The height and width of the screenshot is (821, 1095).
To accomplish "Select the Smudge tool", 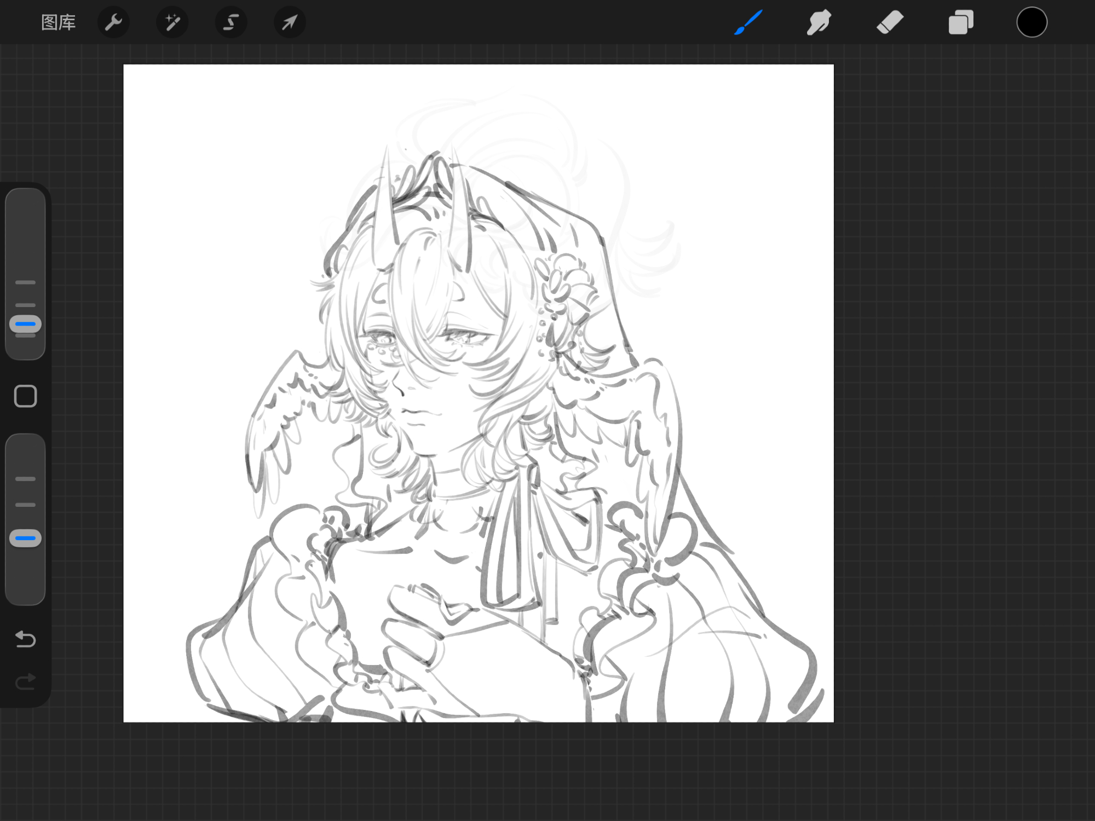I will click(x=819, y=22).
